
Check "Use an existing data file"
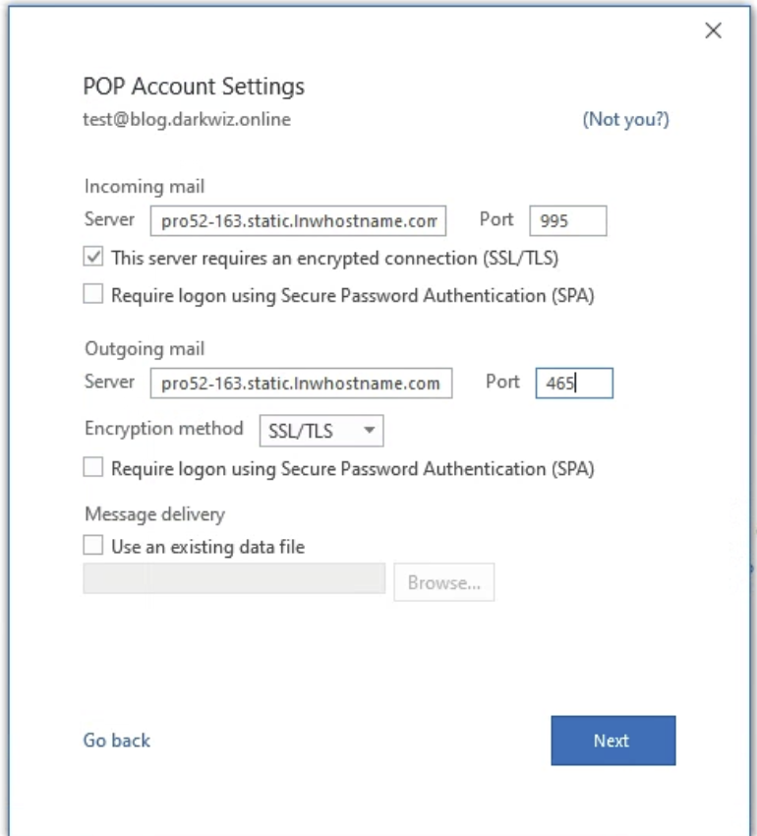[93, 546]
